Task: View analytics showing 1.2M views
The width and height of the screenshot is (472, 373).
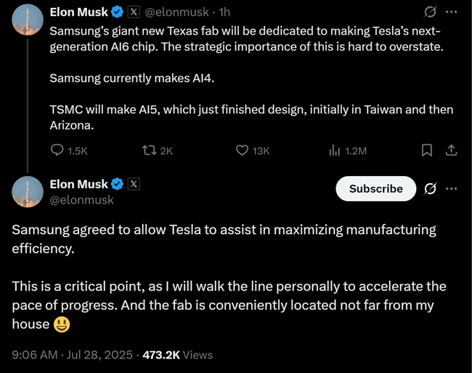Action: point(335,151)
